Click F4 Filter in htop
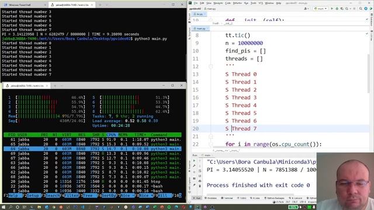Image resolution: width=374 pixels, height=210 pixels. 69,195
